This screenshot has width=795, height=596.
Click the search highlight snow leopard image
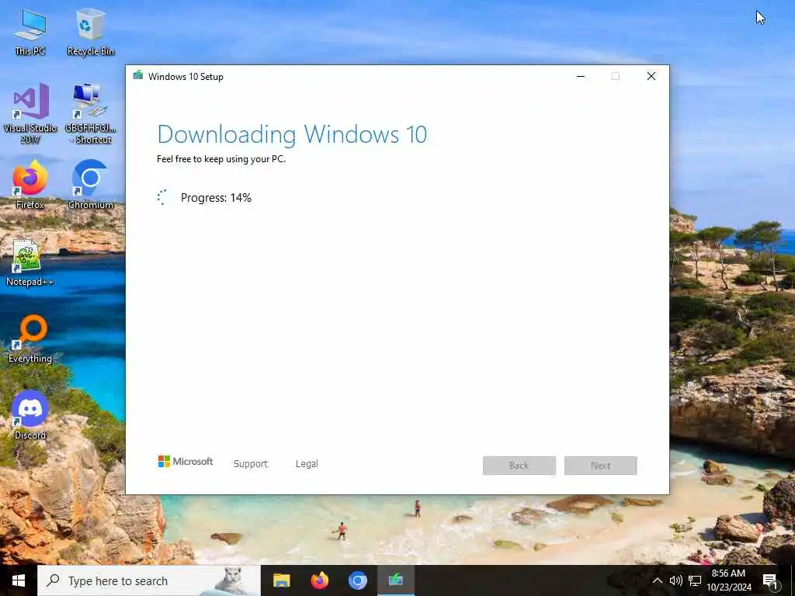tap(233, 580)
